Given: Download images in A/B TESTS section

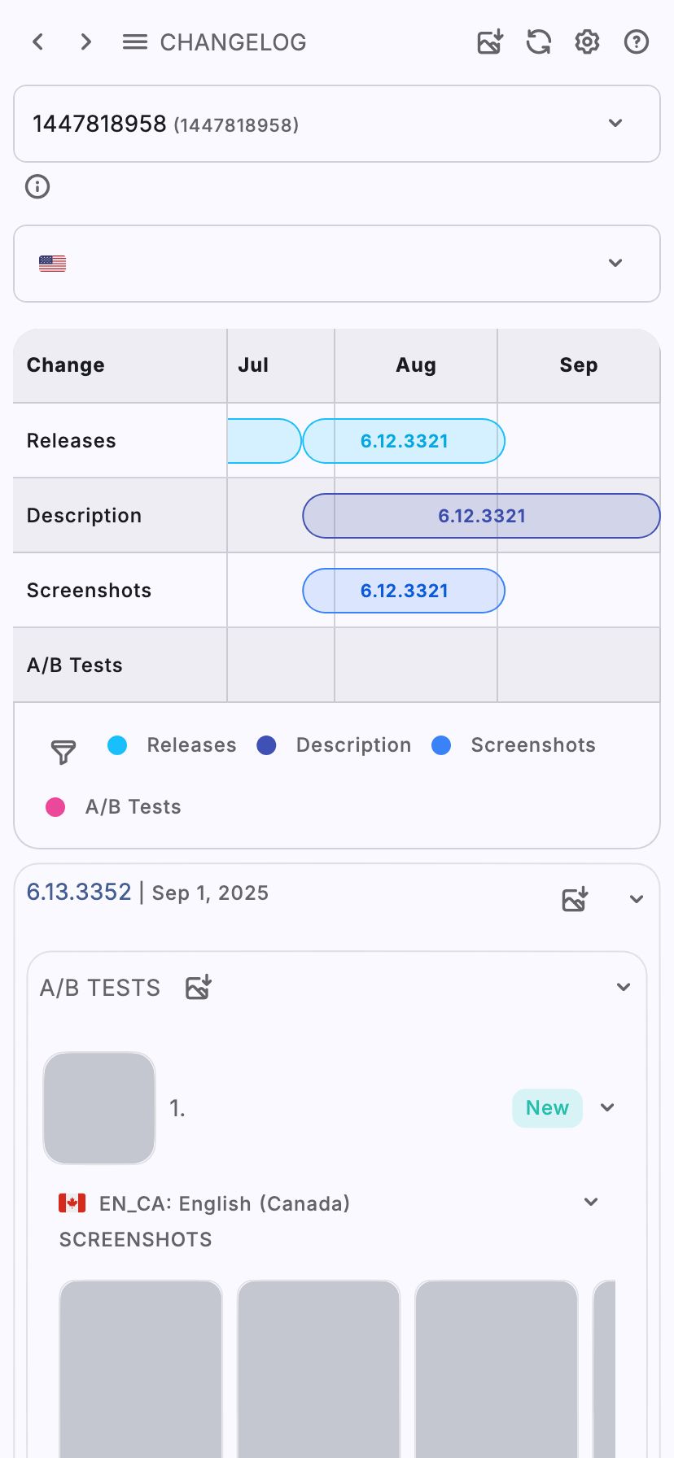Looking at the screenshot, I should (199, 987).
